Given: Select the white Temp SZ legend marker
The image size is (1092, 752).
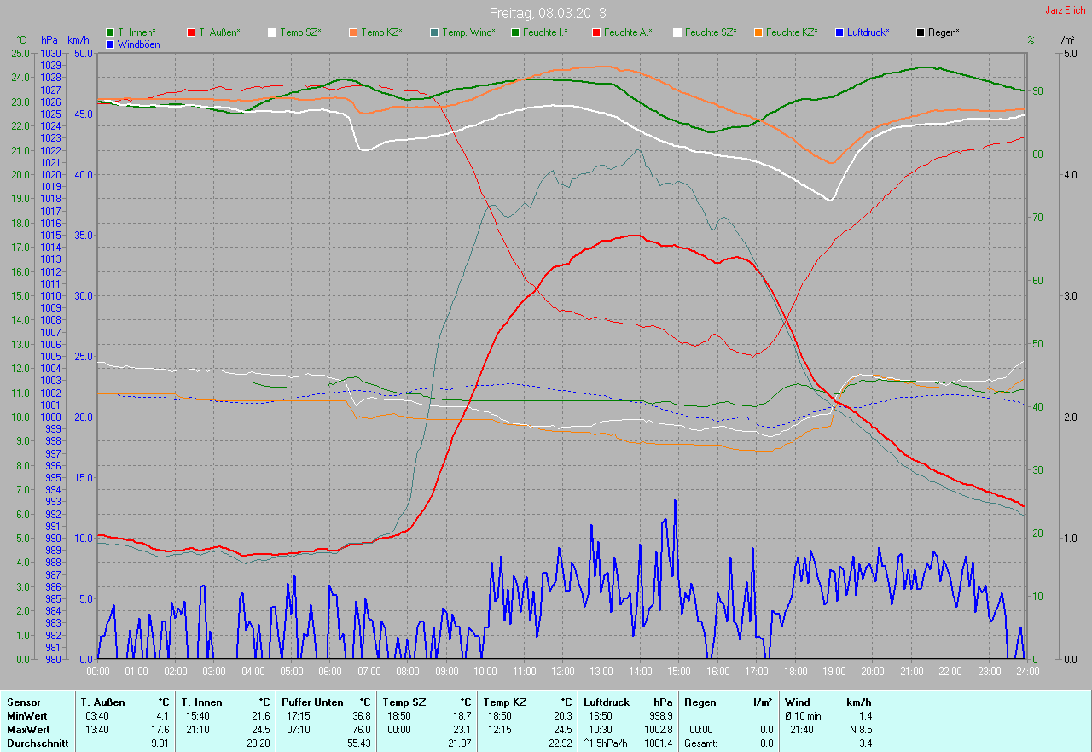Looking at the screenshot, I should click(272, 32).
